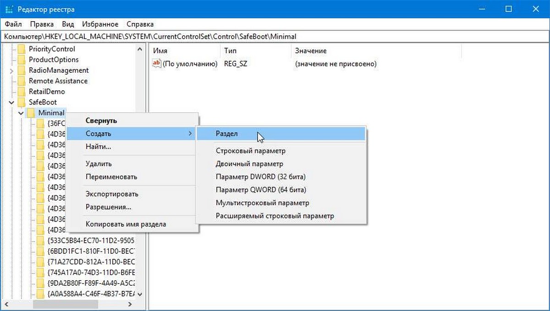The image size is (550, 311).
Task: Click the Значение column header
Action: tap(311, 51)
